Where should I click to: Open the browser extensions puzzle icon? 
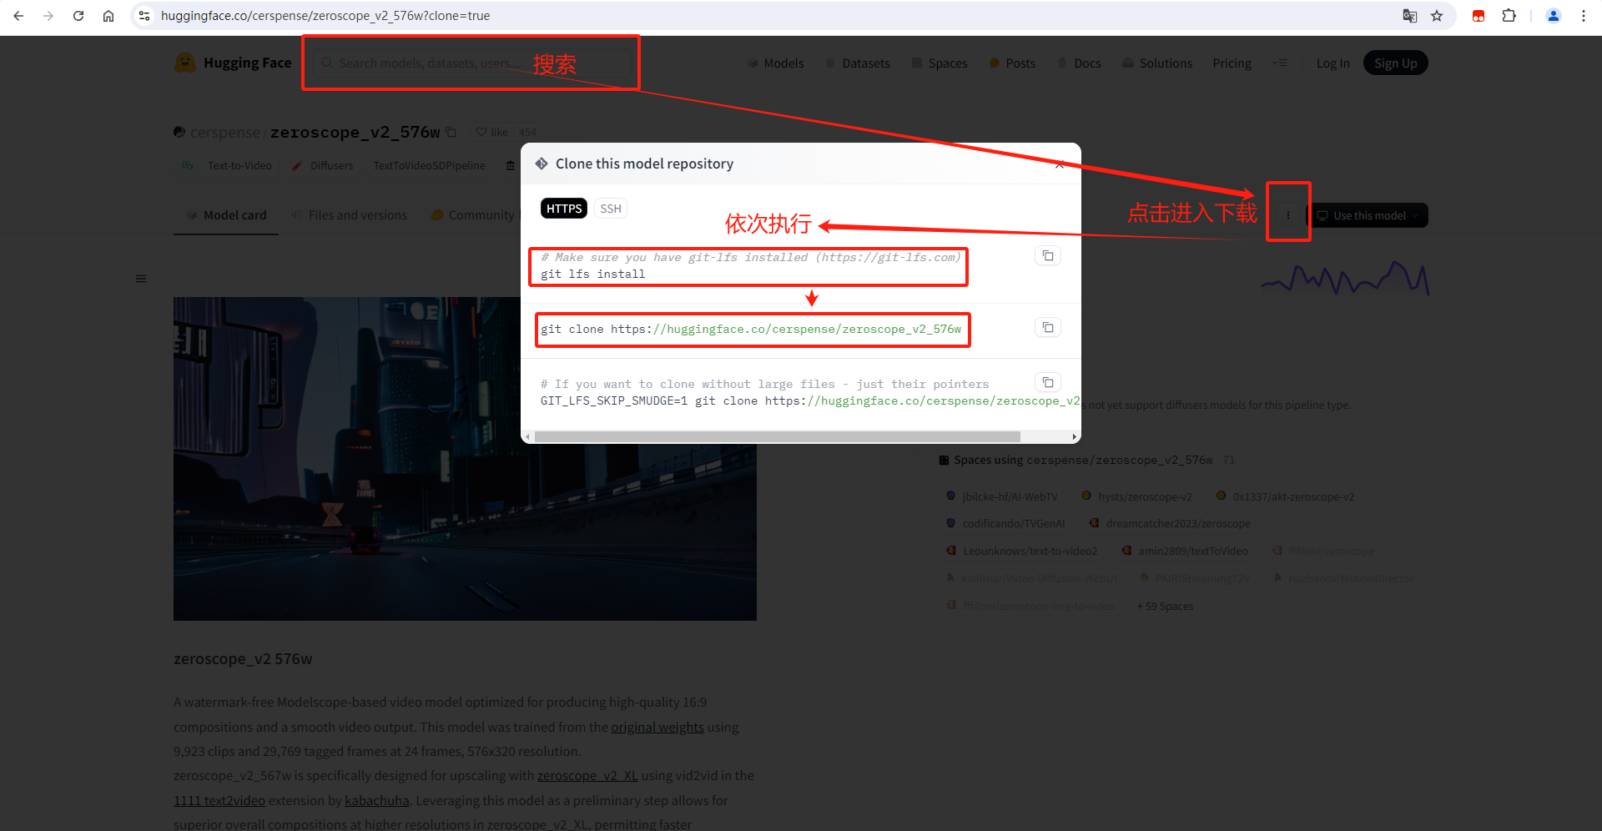click(1509, 16)
